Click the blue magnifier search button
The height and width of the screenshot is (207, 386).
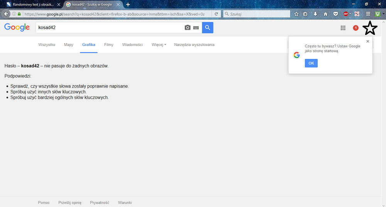208,27
